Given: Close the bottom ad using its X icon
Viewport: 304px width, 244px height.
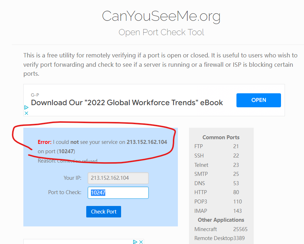Looking at the screenshot, I should [141, 242].
